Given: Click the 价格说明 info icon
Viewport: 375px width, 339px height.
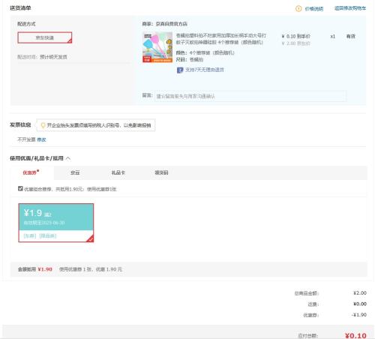Looking at the screenshot, I should 298,9.
